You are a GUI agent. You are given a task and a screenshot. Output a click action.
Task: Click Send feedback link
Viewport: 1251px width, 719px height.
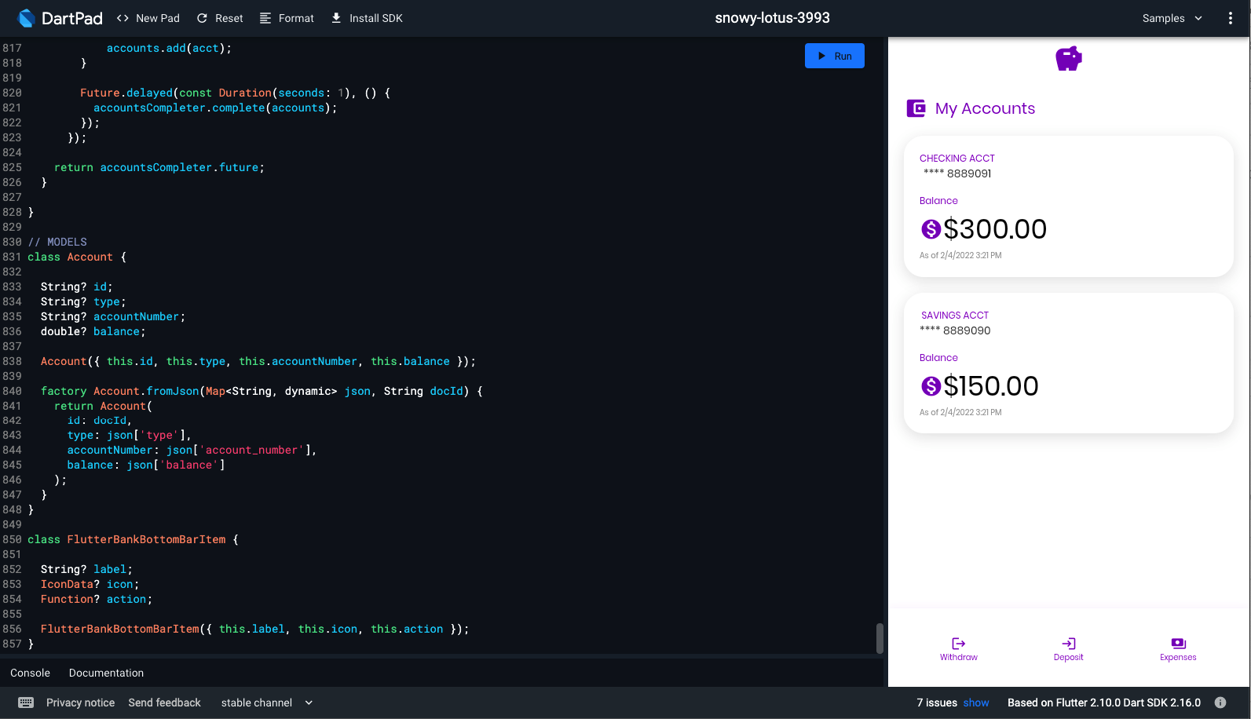pyautogui.click(x=164, y=703)
